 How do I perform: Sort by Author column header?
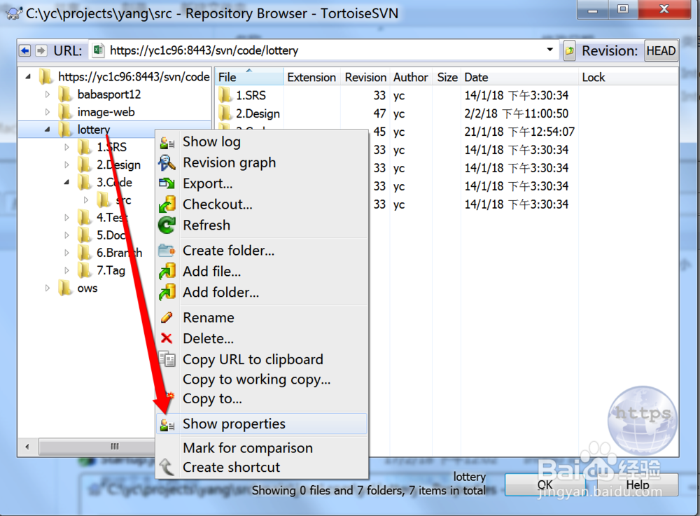tap(411, 77)
